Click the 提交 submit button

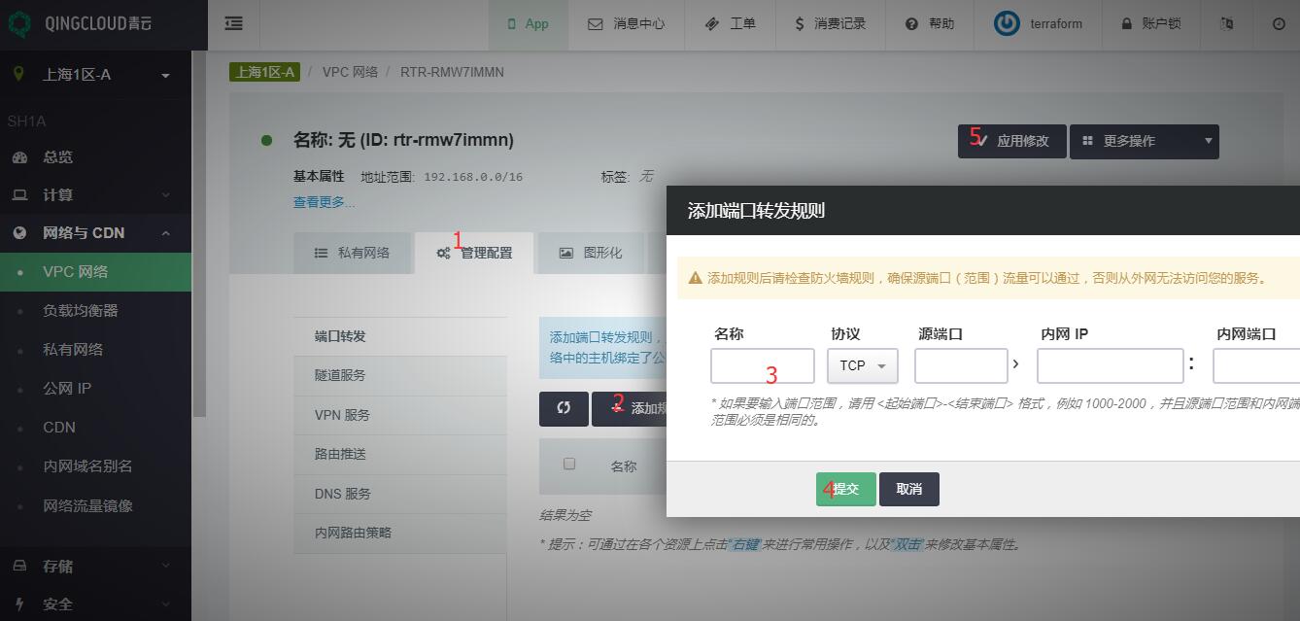(845, 489)
